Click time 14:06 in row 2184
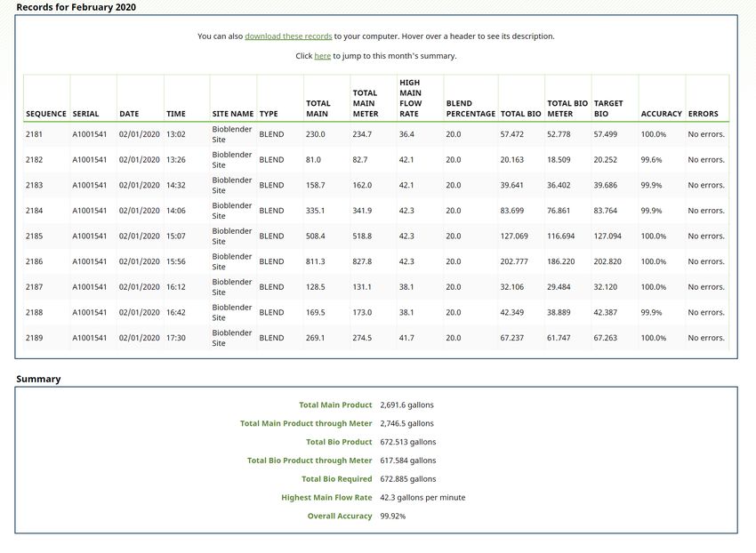 coord(176,211)
